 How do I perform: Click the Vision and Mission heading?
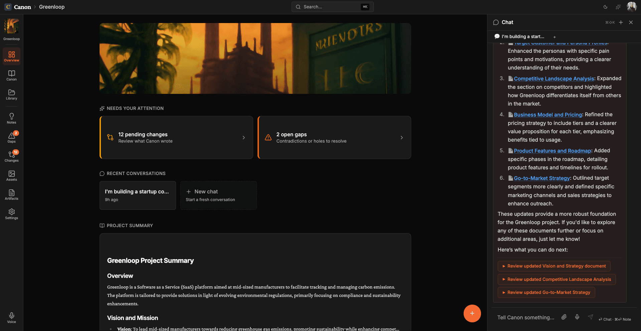[133, 318]
